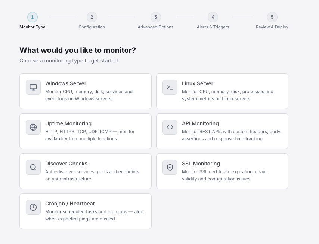Viewport: 319px width, 244px height.
Task: Click the Cronjob / Heartbeat clock icon
Action: click(x=33, y=207)
